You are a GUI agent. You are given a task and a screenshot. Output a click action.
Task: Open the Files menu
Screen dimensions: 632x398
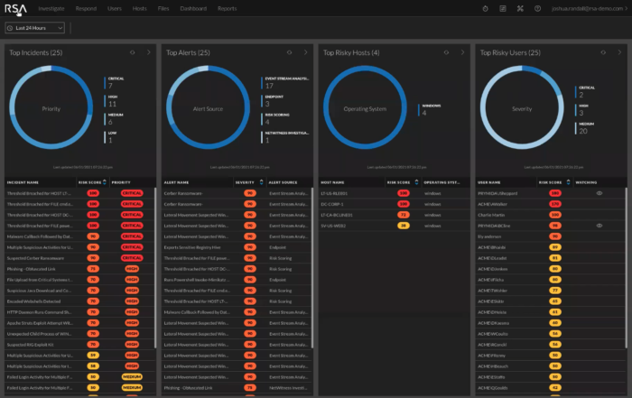pyautogui.click(x=163, y=8)
